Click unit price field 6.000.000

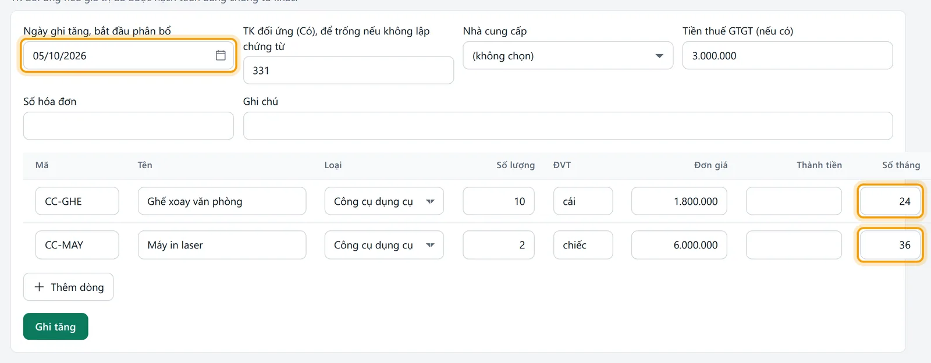679,245
